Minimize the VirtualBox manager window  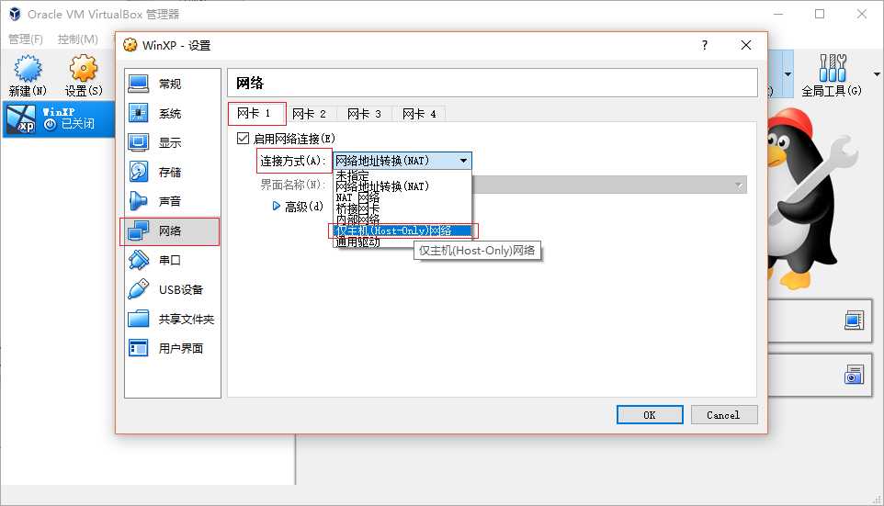(x=778, y=14)
